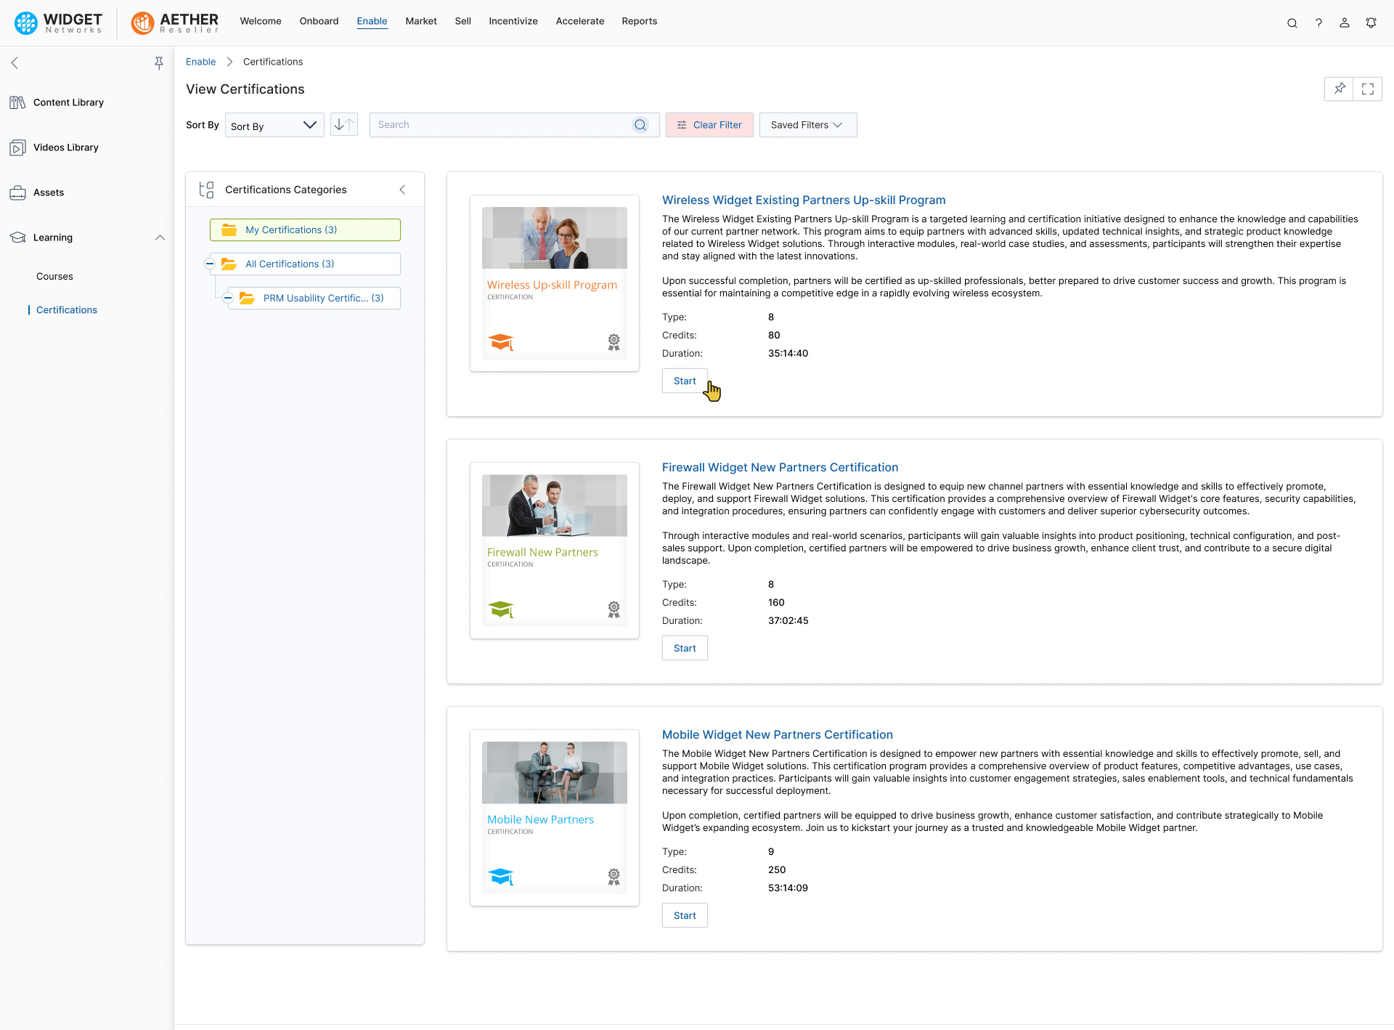Open the help icon in the top bar
Screen dimensions: 1394x1030
1319,23
